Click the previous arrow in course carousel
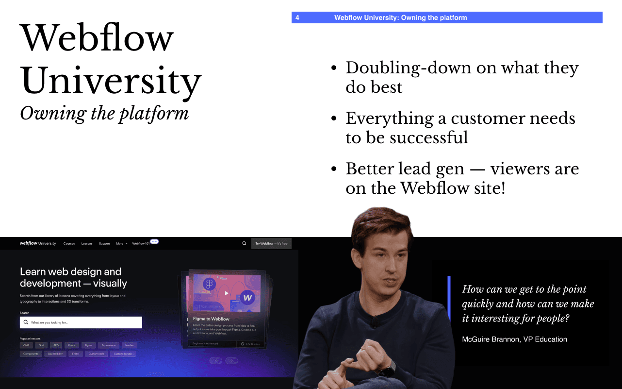Screen dimensions: 622x389 coord(216,360)
